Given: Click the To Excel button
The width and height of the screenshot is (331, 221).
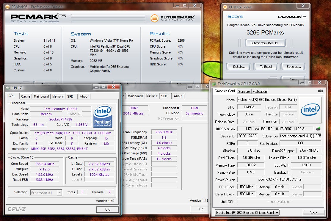Looking at the screenshot, I should [266, 67].
